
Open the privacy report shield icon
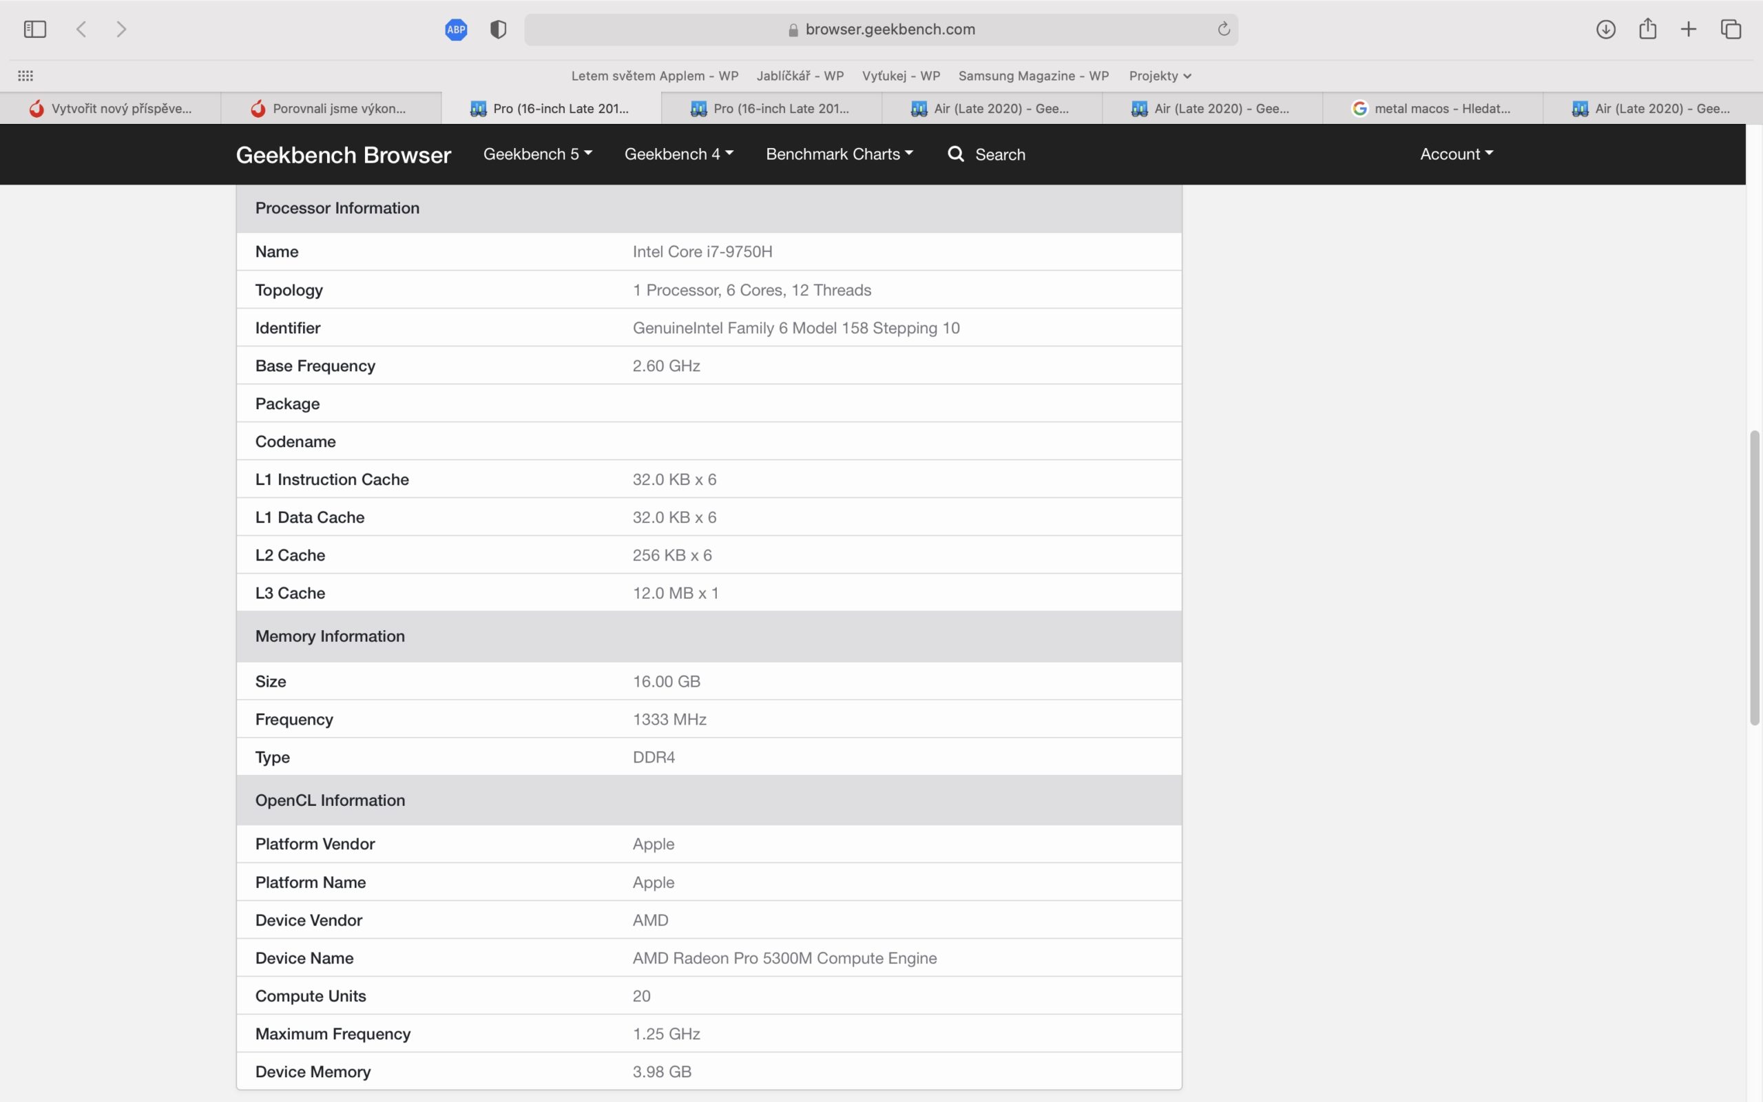coord(499,29)
